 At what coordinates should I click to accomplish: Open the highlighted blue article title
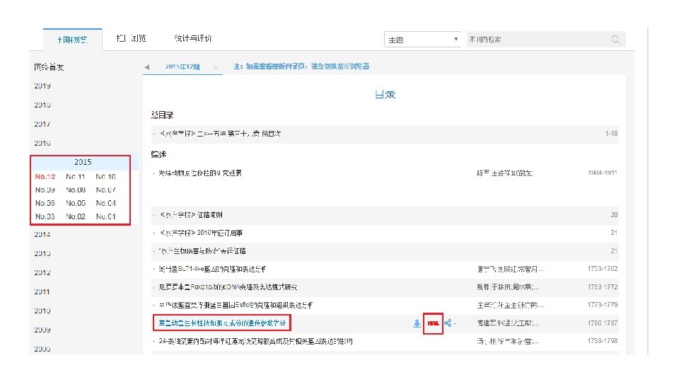click(x=222, y=323)
